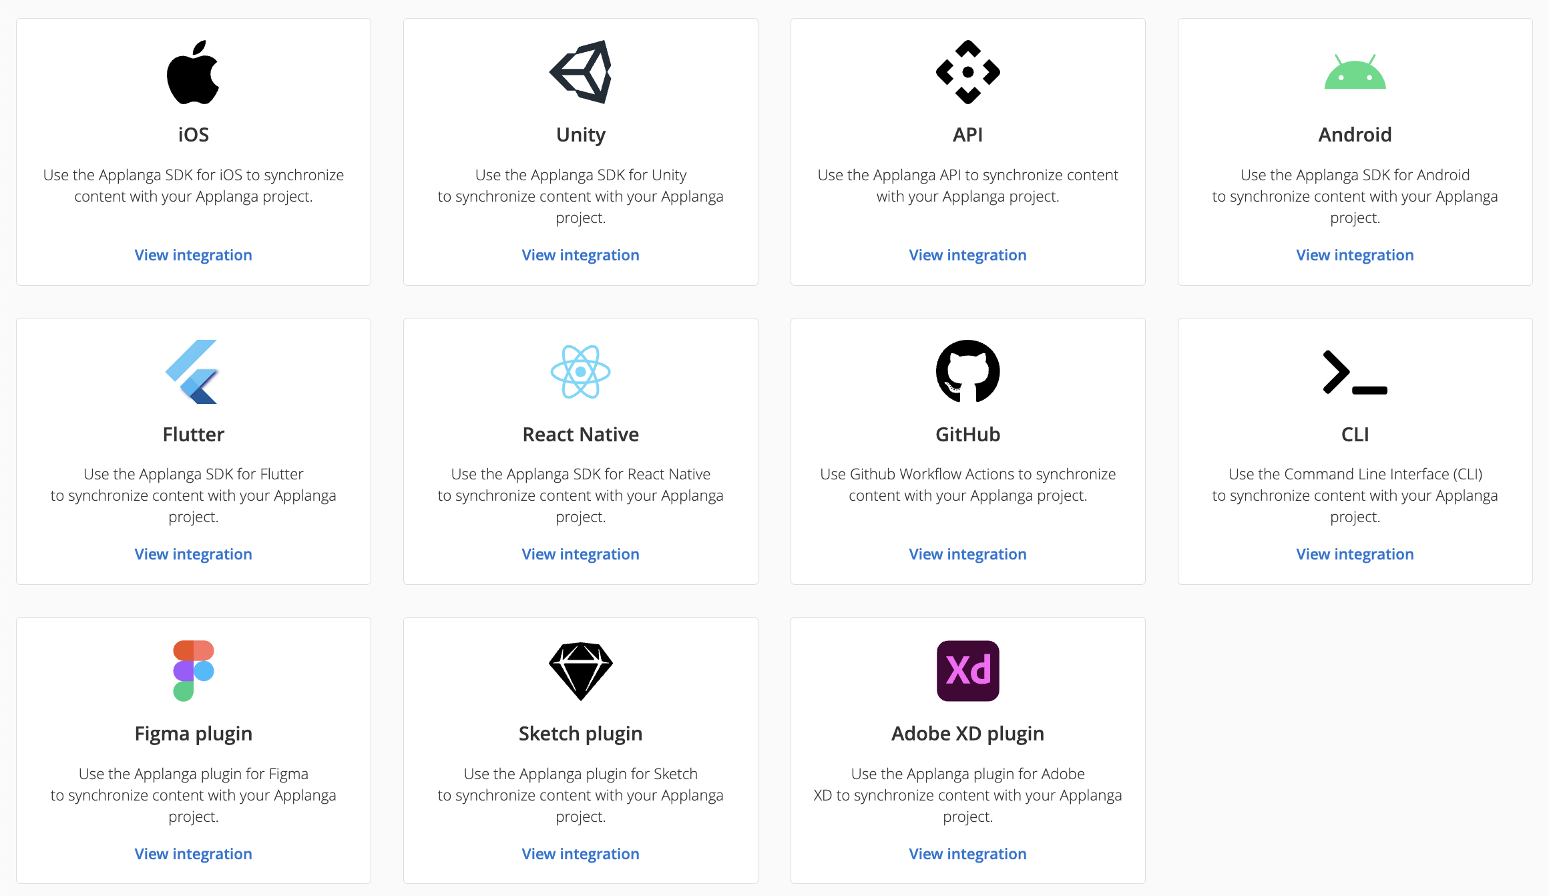Click the React Native atom icon

(580, 372)
